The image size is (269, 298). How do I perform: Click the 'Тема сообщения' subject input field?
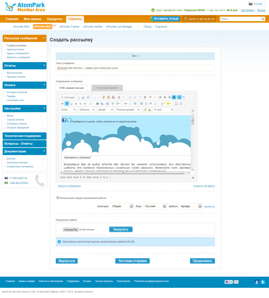(x=135, y=68)
